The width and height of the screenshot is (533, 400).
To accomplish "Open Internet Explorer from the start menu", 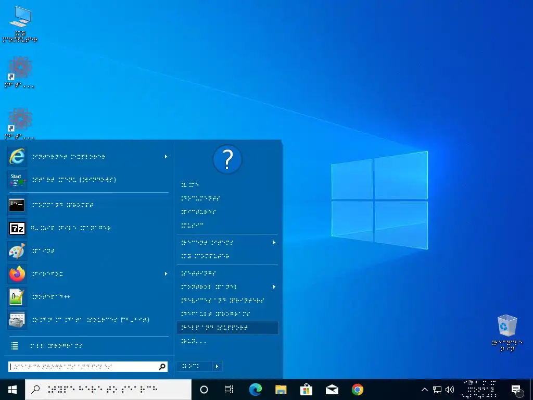I will (87, 157).
